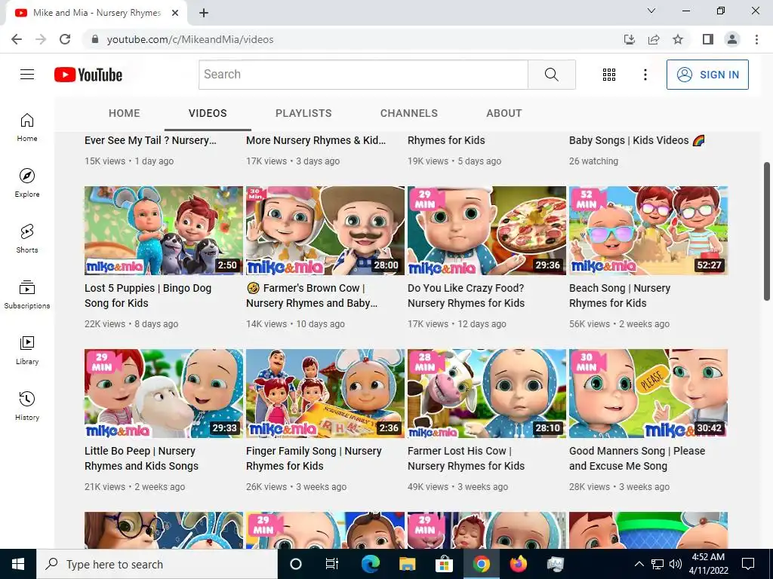Click the Beach Song title link

tap(620, 296)
